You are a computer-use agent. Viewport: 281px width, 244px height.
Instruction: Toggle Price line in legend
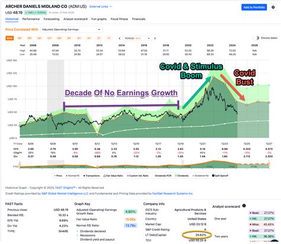point(58,176)
